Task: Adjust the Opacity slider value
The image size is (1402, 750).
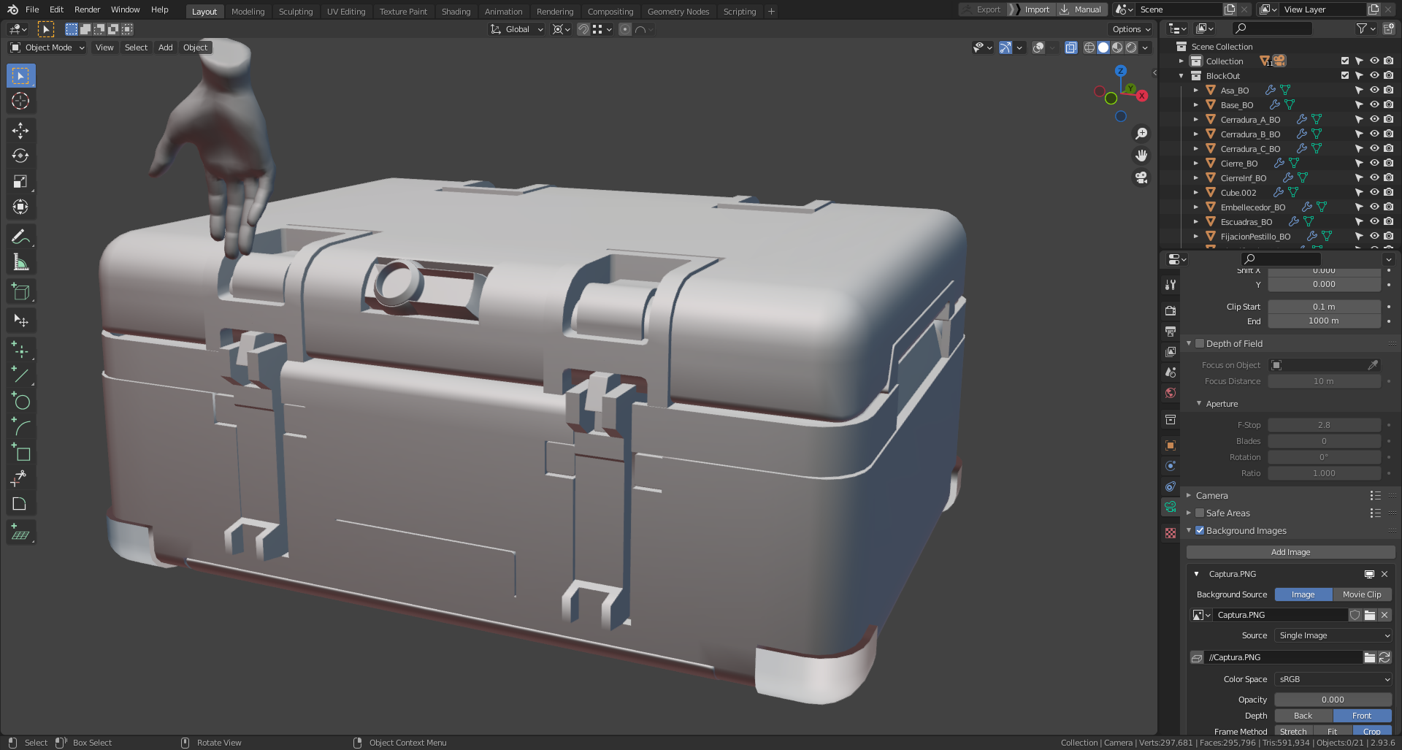Action: (x=1333, y=700)
